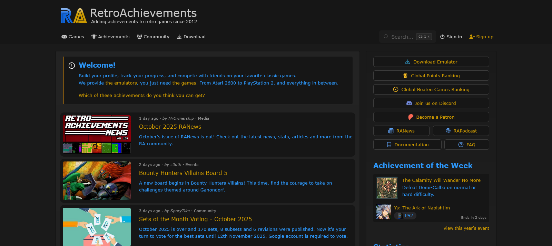Image resolution: width=552 pixels, height=246 pixels.
Task: Open the October 2025 RANews article
Action: [170, 127]
